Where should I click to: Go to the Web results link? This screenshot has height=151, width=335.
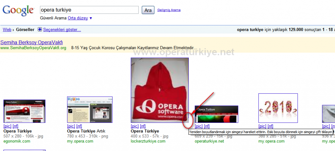click(x=7, y=30)
